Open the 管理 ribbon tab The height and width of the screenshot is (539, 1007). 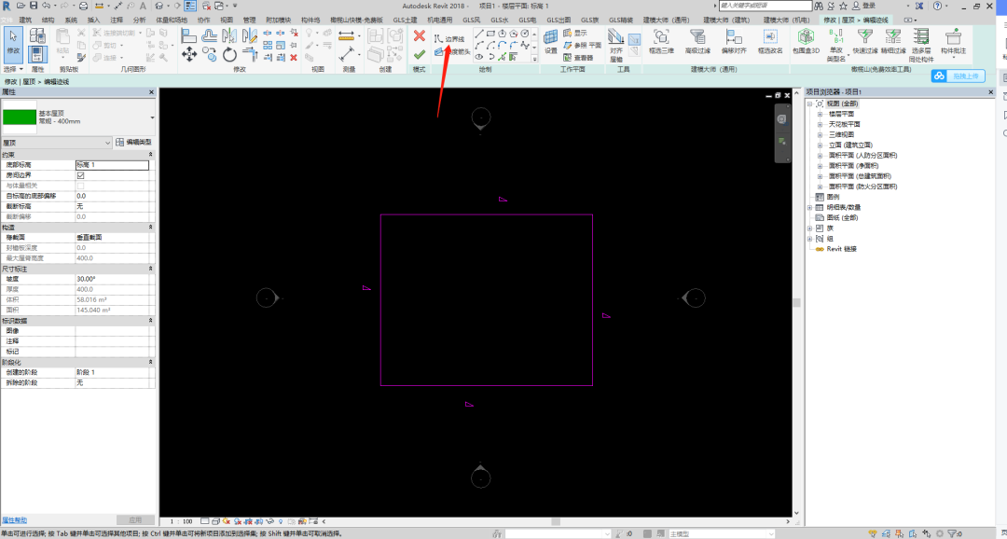pyautogui.click(x=249, y=20)
